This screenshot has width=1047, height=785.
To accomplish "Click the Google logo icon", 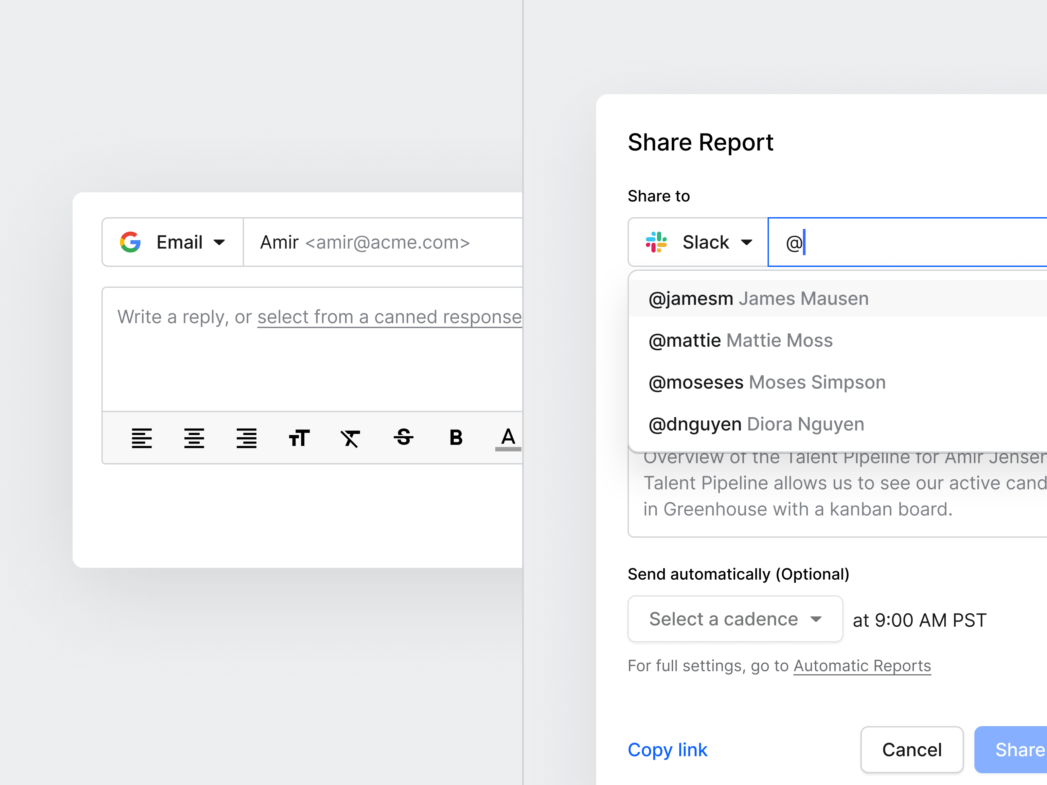I will pos(131,242).
